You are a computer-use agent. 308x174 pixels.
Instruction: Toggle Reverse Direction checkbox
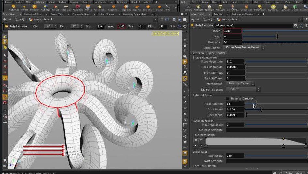pyautogui.click(x=228, y=99)
